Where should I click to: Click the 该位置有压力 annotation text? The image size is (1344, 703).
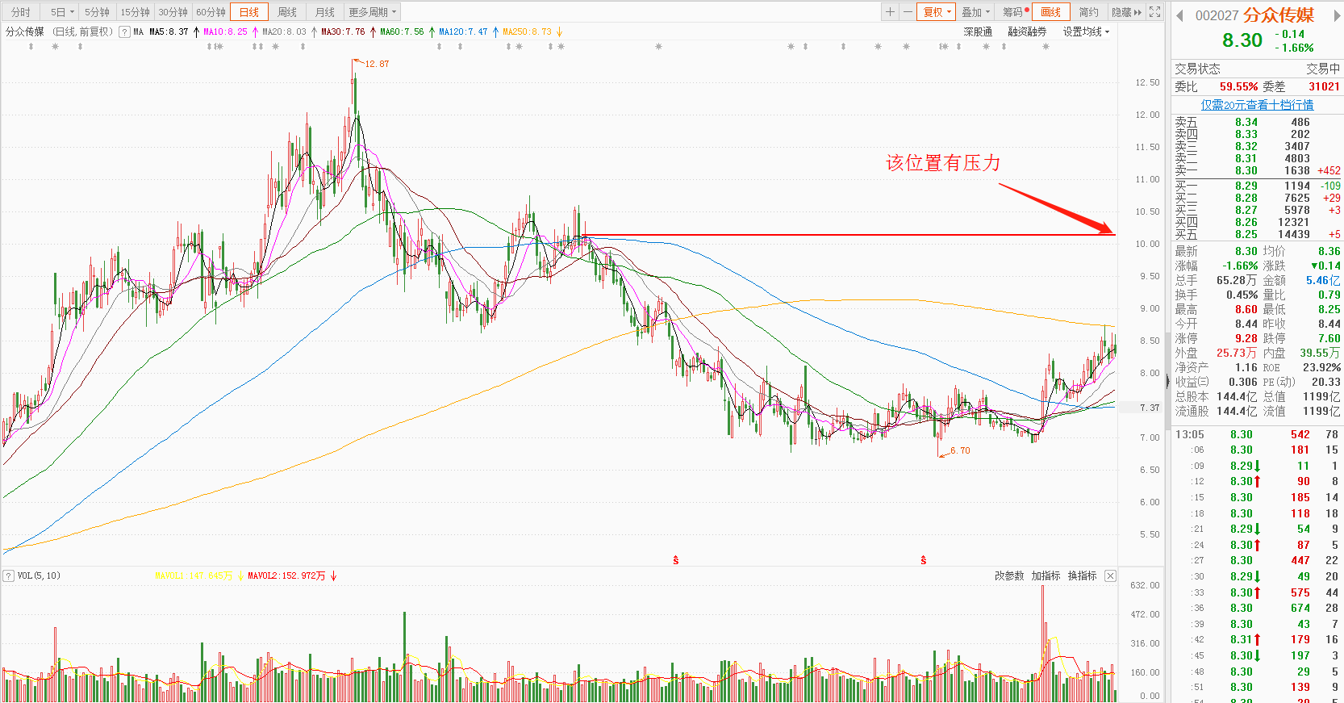[x=943, y=163]
